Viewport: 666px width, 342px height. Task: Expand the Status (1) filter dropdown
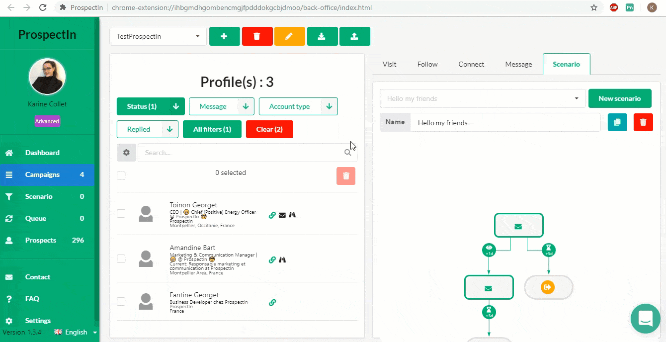click(x=175, y=106)
